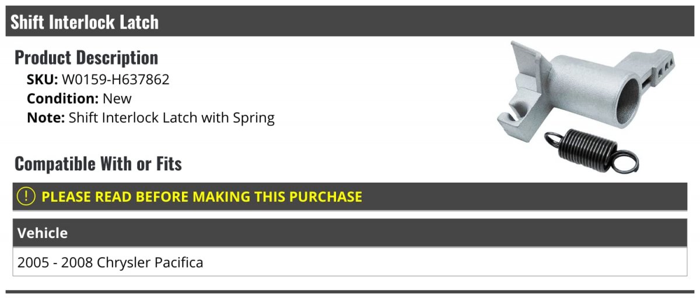
Task: Click the Vehicle table header
Action: click(350, 233)
